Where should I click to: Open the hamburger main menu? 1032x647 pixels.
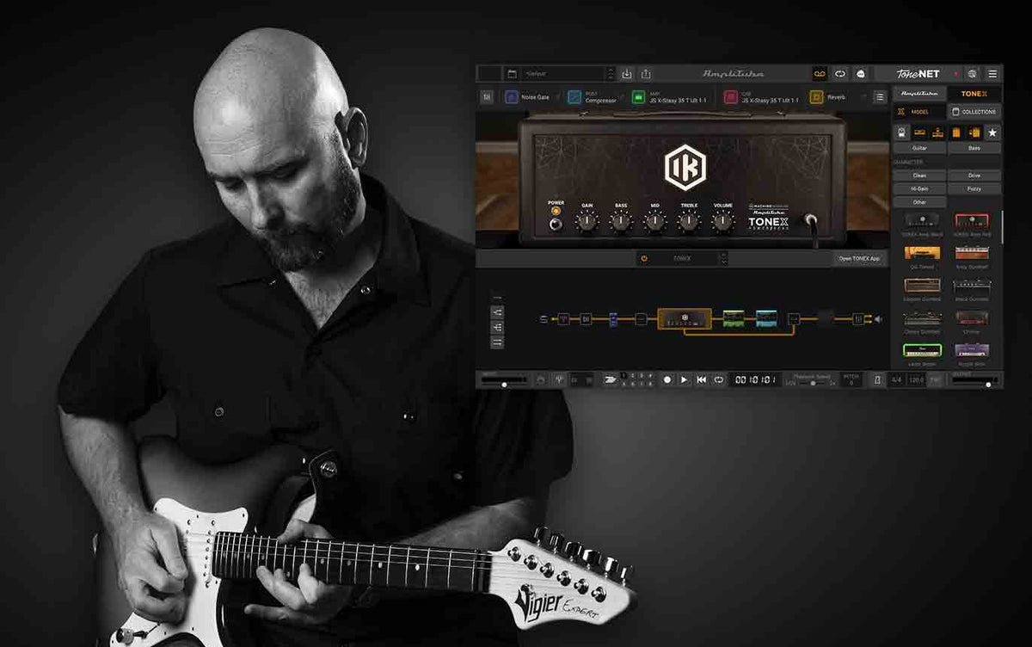[x=992, y=74]
